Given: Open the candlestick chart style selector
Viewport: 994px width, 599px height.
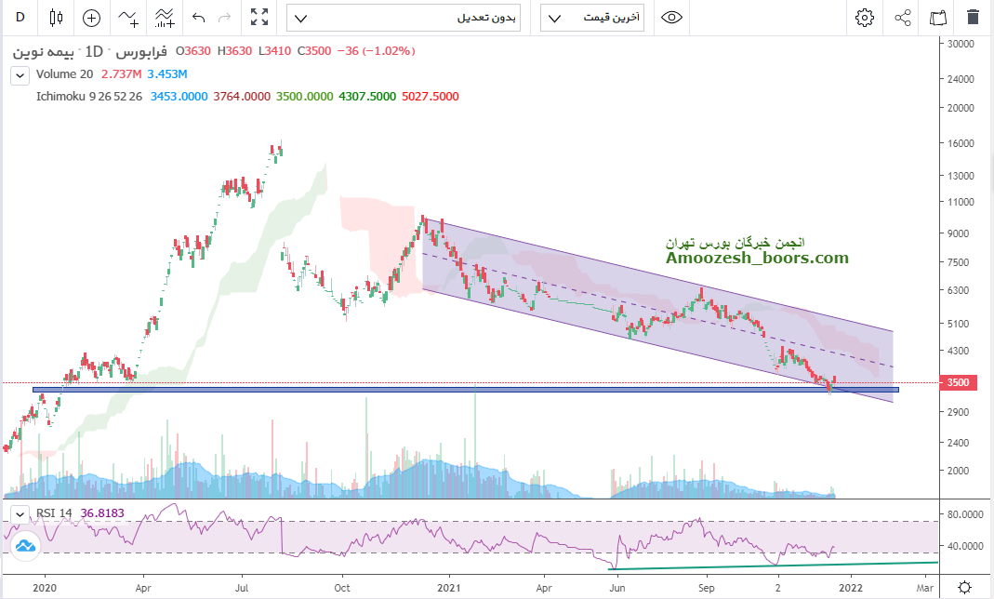Looking at the screenshot, I should (x=55, y=17).
